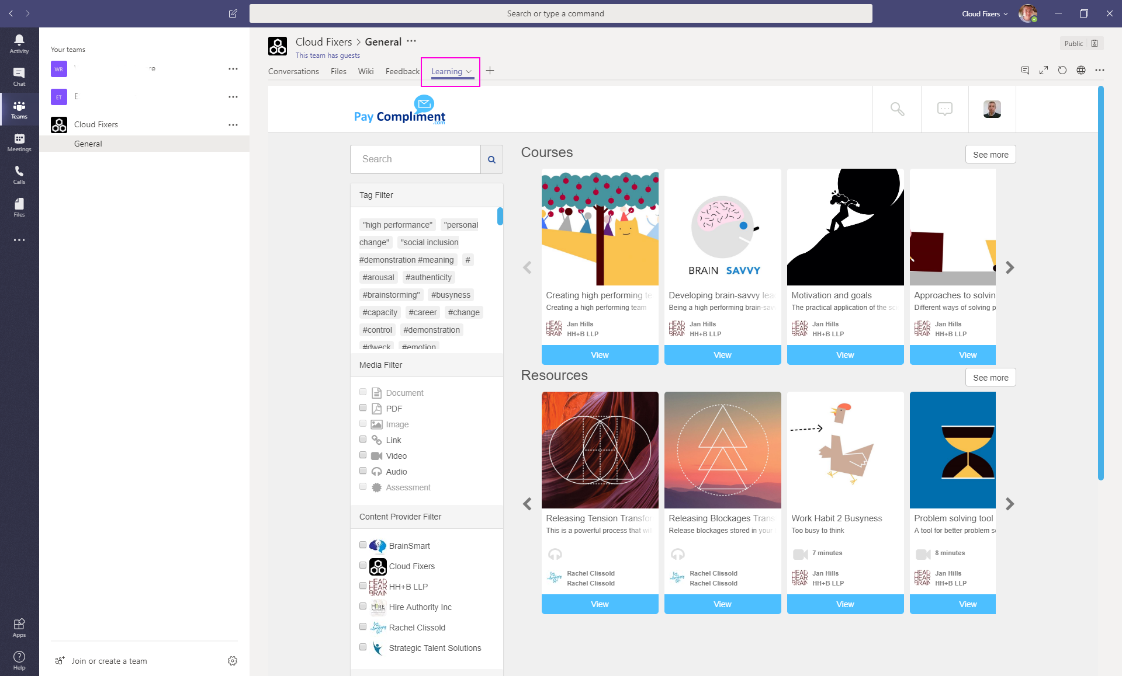This screenshot has height=676, width=1122.
Task: Select the Teams sidebar icon
Action: [19, 109]
